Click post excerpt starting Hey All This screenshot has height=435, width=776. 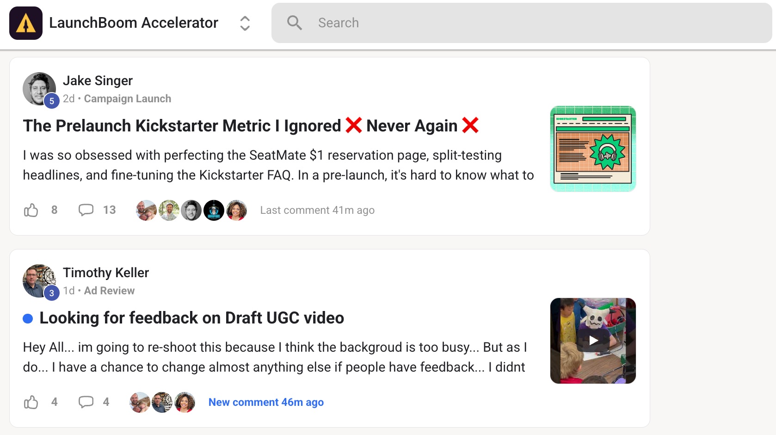coord(275,357)
